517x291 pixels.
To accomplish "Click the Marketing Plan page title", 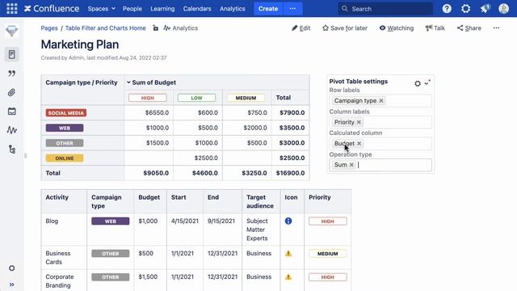I will [80, 44].
